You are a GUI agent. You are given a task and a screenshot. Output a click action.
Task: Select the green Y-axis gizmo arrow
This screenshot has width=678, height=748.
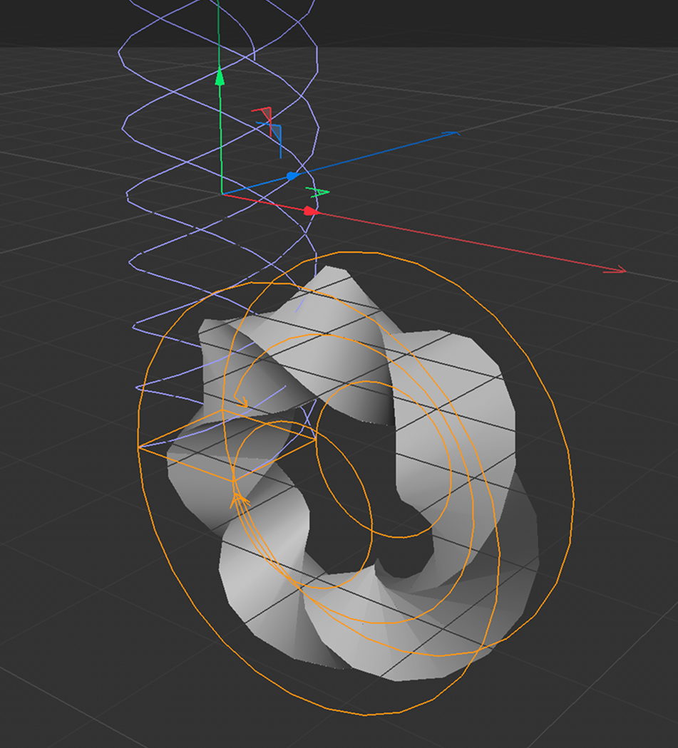(x=221, y=128)
